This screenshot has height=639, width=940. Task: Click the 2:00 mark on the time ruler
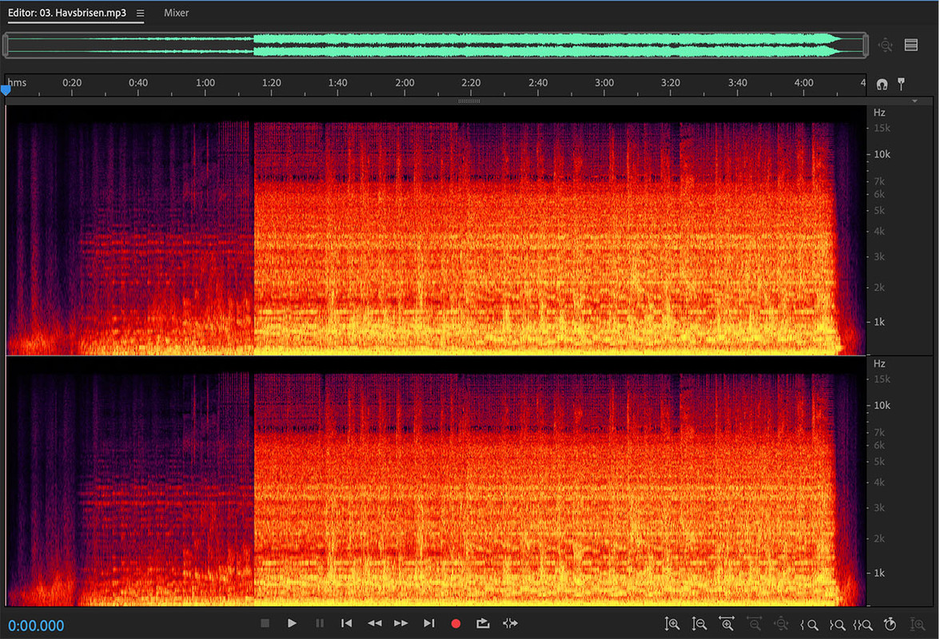tap(404, 82)
